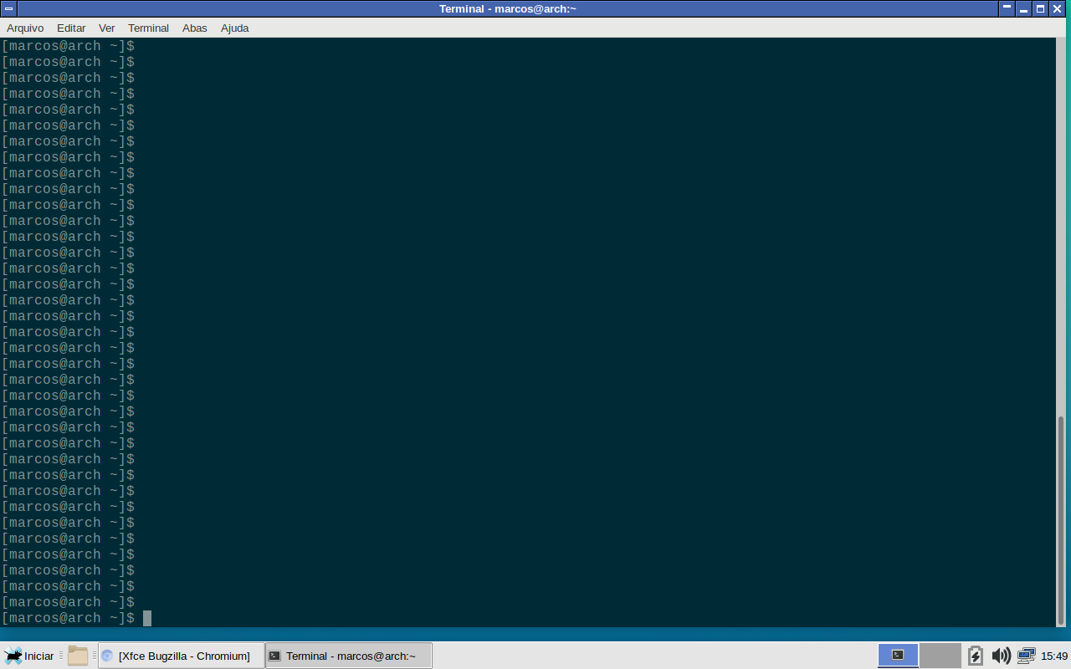The image size is (1071, 669).
Task: Click the Iniciar start menu button
Action: (x=29, y=656)
